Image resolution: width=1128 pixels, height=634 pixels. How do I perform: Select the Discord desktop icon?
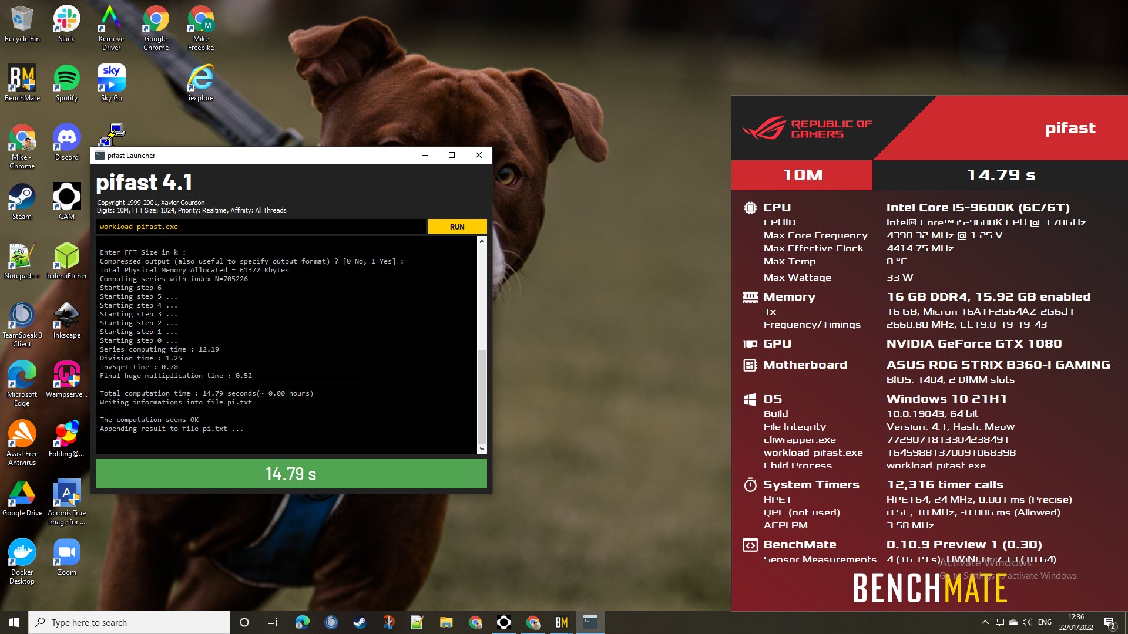[x=66, y=143]
